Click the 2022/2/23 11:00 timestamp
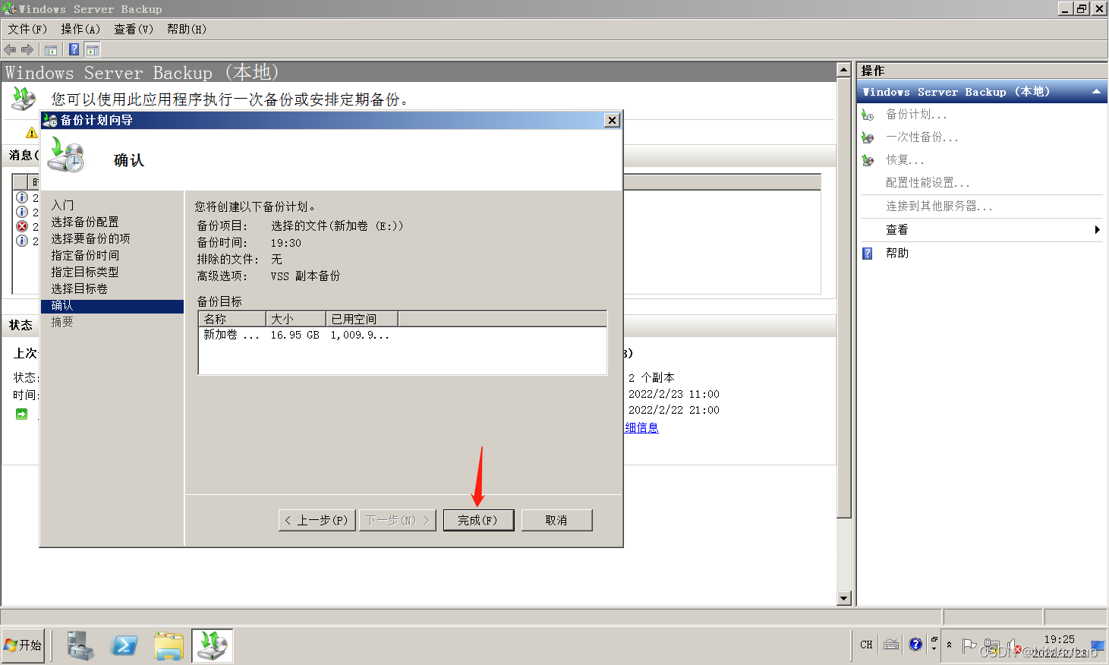 [674, 394]
